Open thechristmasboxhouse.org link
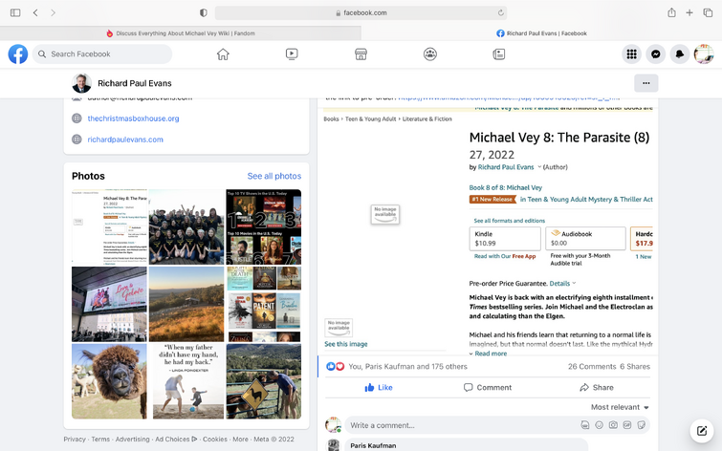This screenshot has height=451, width=722. [133, 118]
